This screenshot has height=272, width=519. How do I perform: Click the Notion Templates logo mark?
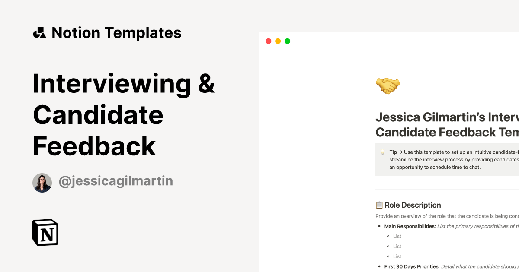tap(39, 32)
